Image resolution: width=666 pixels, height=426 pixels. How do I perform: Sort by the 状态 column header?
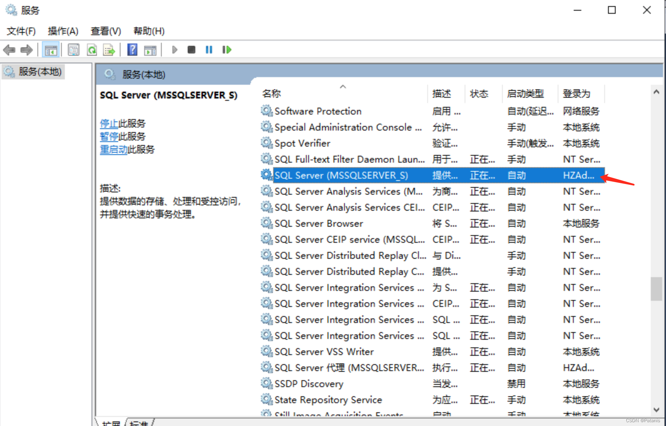[x=484, y=94]
